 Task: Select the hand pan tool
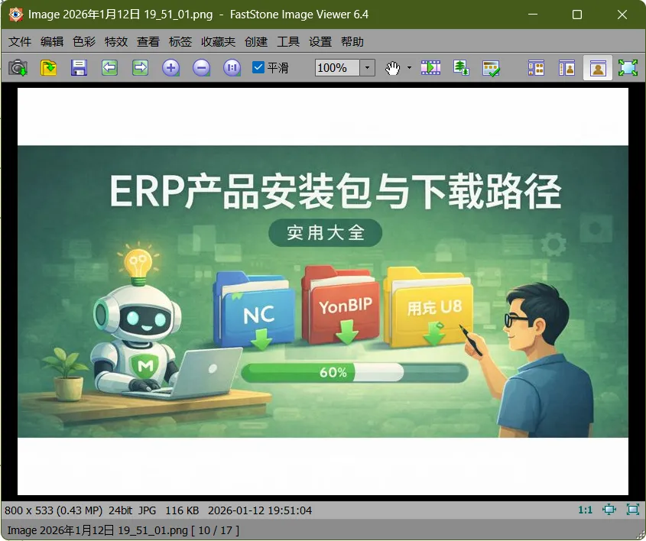tap(393, 68)
